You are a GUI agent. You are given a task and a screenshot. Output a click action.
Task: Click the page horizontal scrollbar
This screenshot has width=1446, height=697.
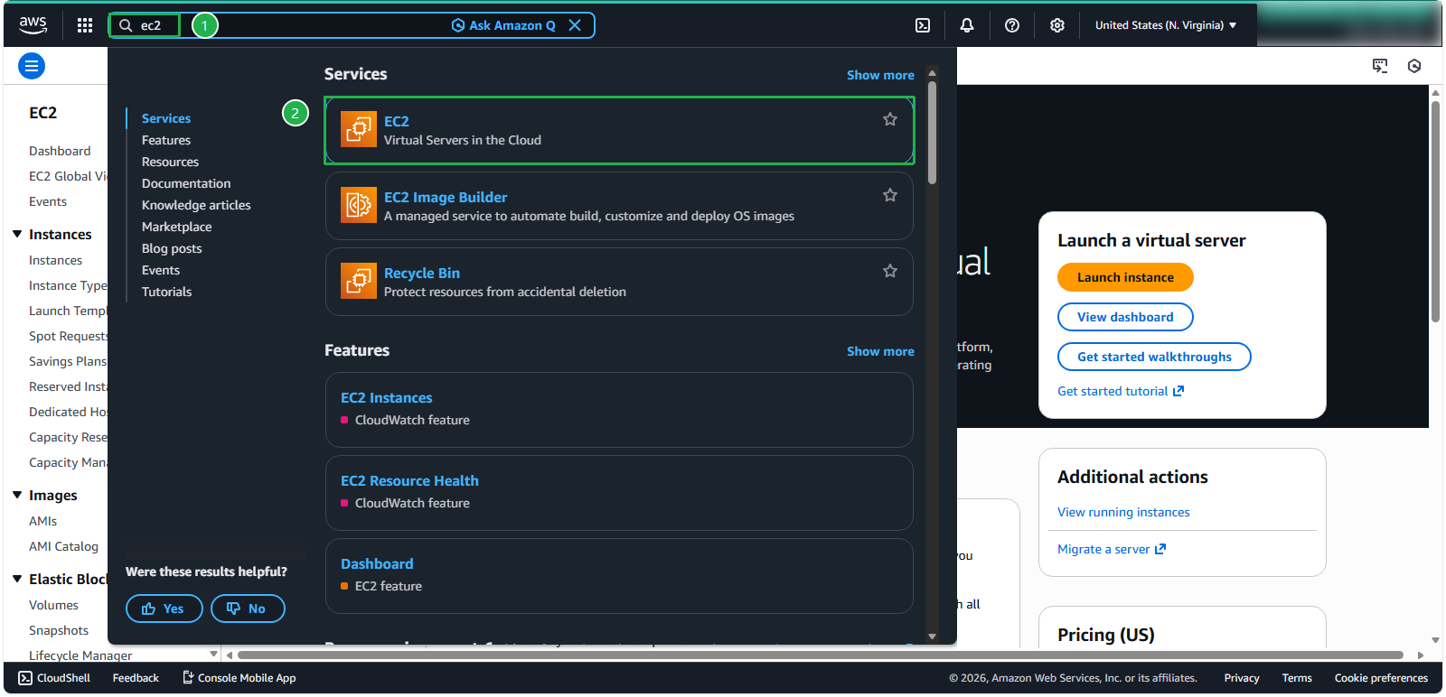coord(820,655)
